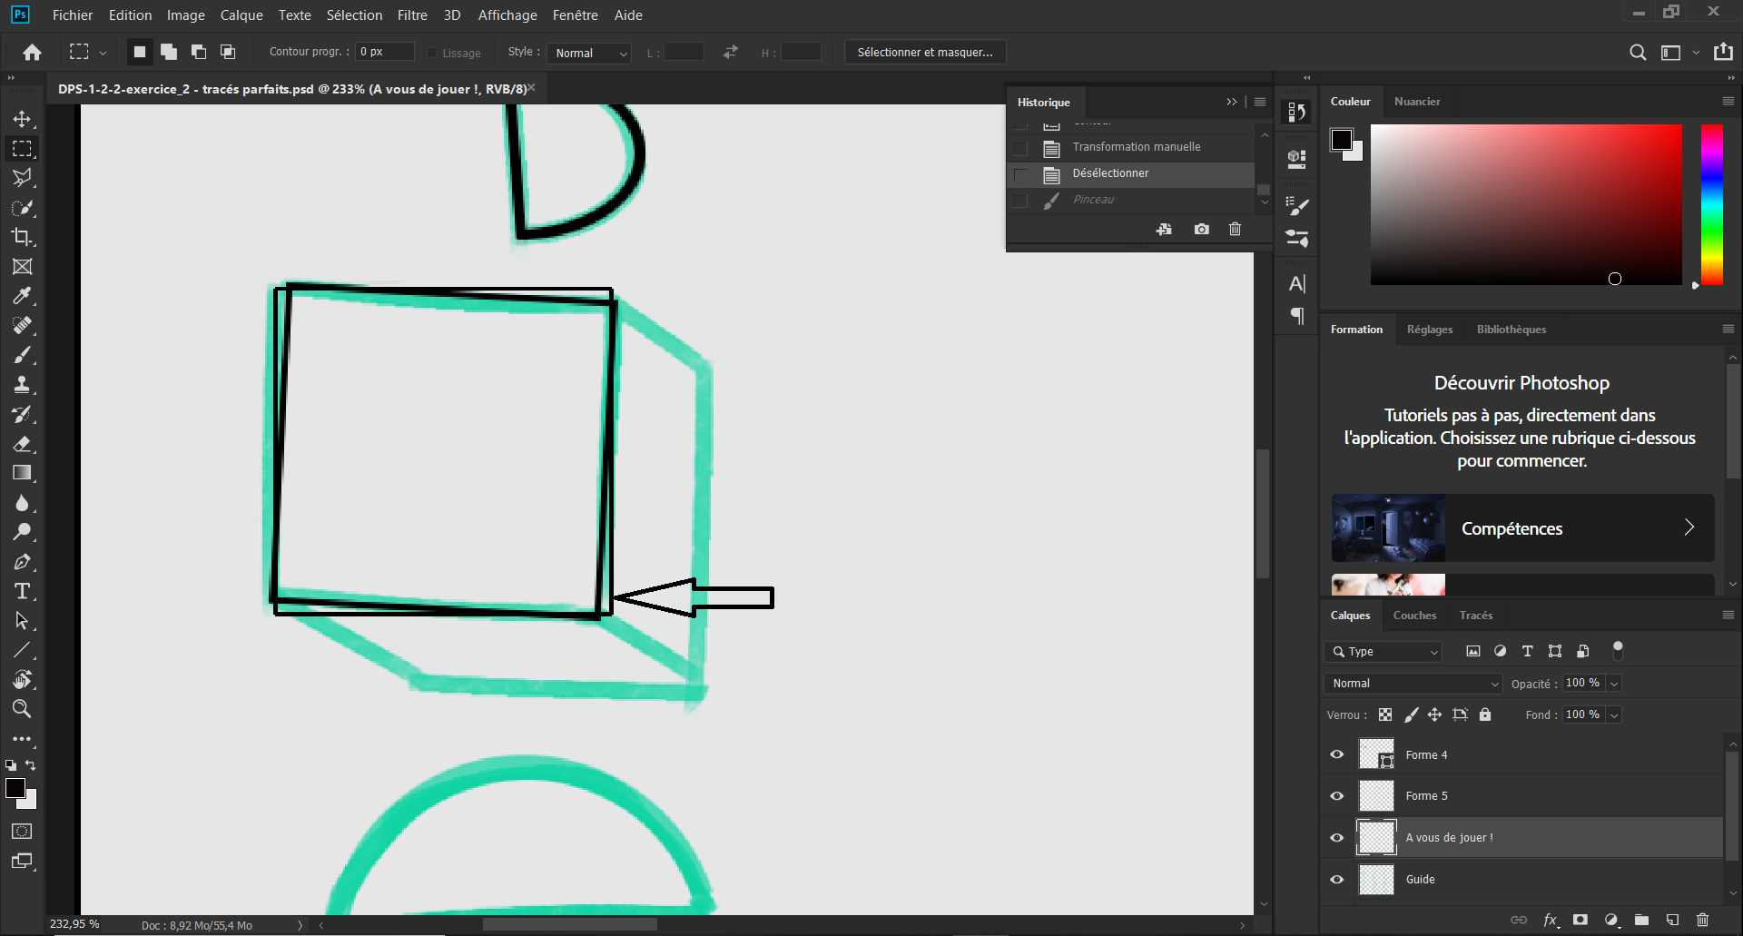Select the Crop tool

(22, 237)
